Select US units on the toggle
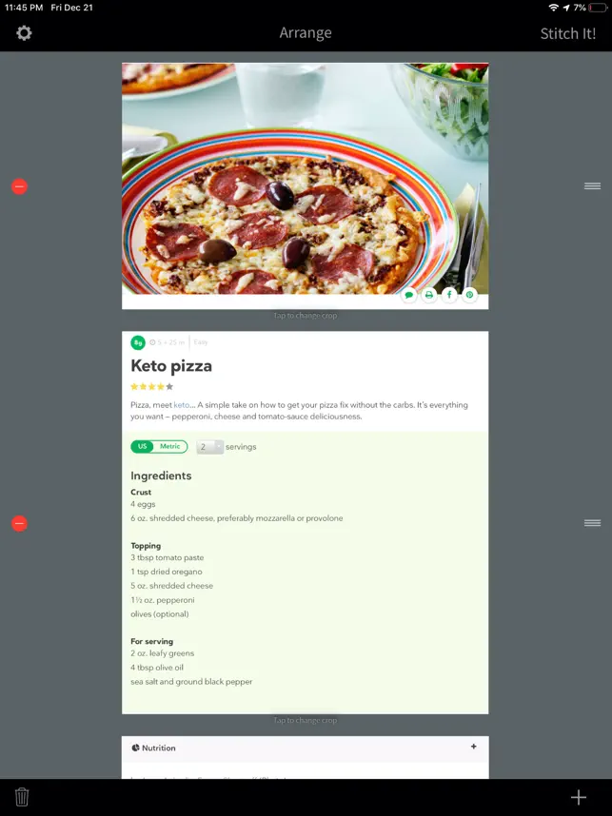612x816 pixels. 142,446
